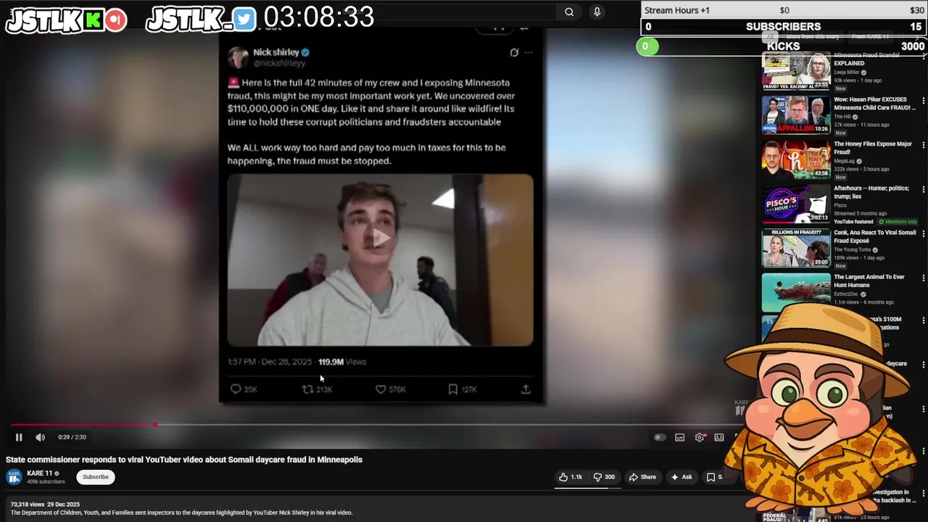Open options menu for Minnesota Fraud Scandal video
This screenshot has width=928, height=522.
point(923,57)
